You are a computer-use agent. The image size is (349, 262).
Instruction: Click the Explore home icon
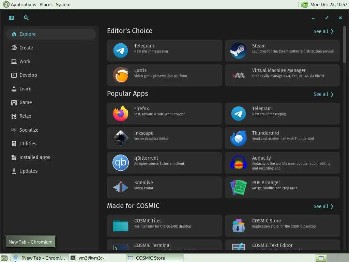click(14, 34)
